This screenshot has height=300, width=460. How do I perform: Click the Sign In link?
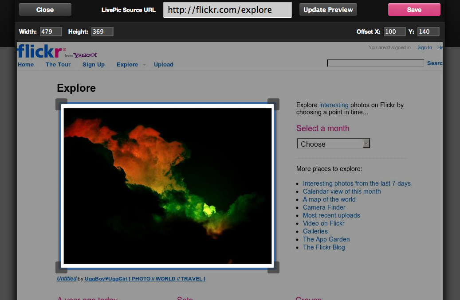[425, 47]
